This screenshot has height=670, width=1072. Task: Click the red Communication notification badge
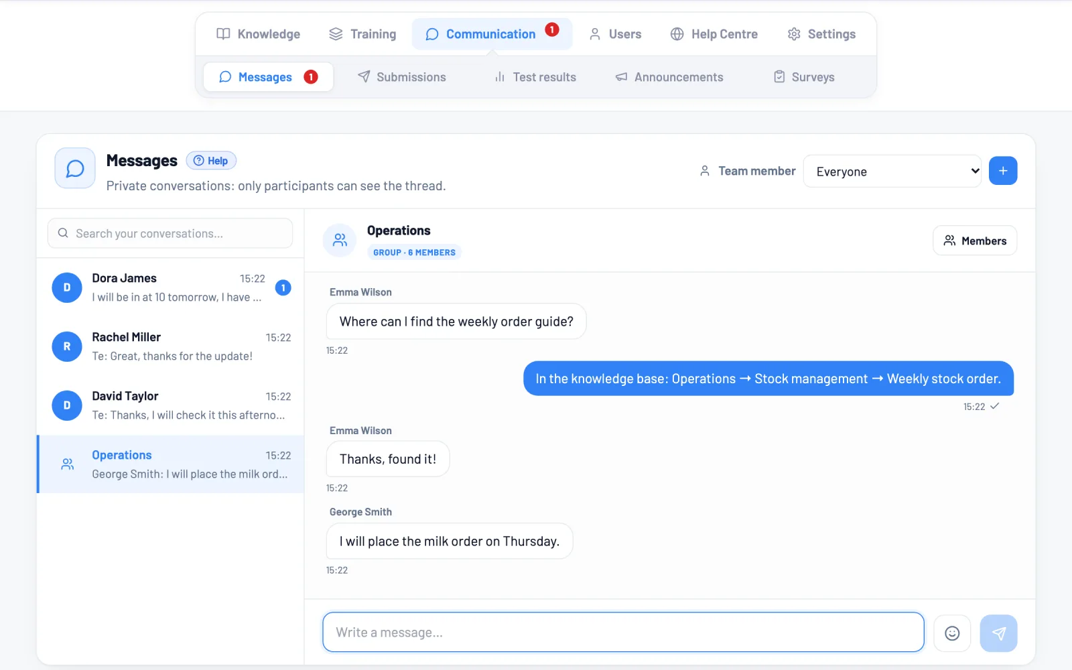click(552, 29)
